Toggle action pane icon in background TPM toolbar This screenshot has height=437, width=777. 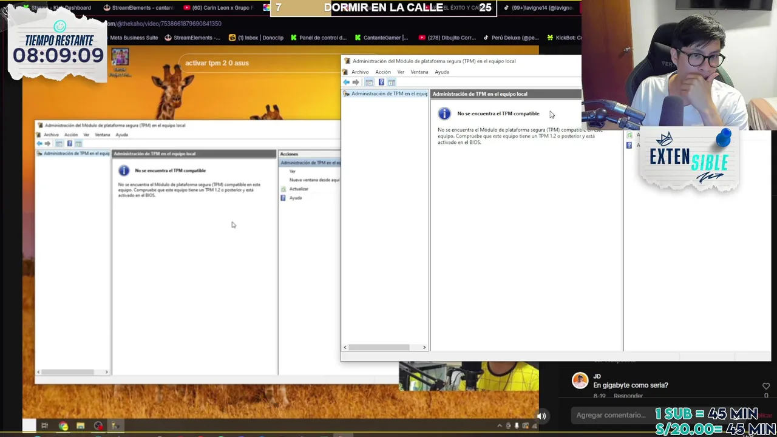(x=78, y=144)
